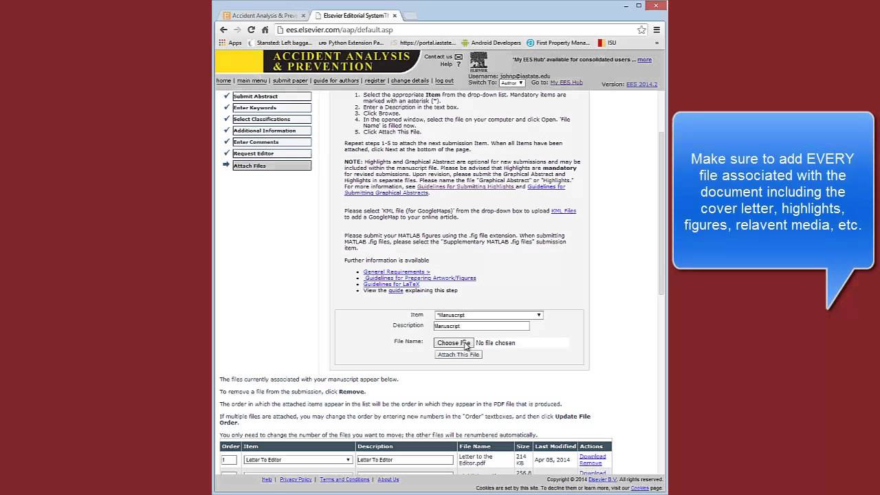The height and width of the screenshot is (495, 880).
Task: Go to the Enter Keywords step
Action: (x=272, y=108)
